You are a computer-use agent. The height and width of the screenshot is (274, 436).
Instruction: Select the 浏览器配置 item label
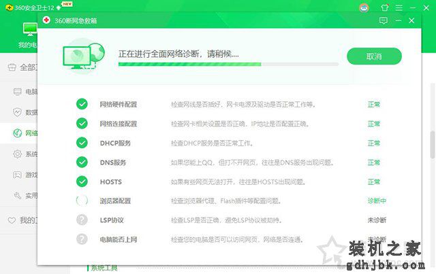tap(115, 201)
